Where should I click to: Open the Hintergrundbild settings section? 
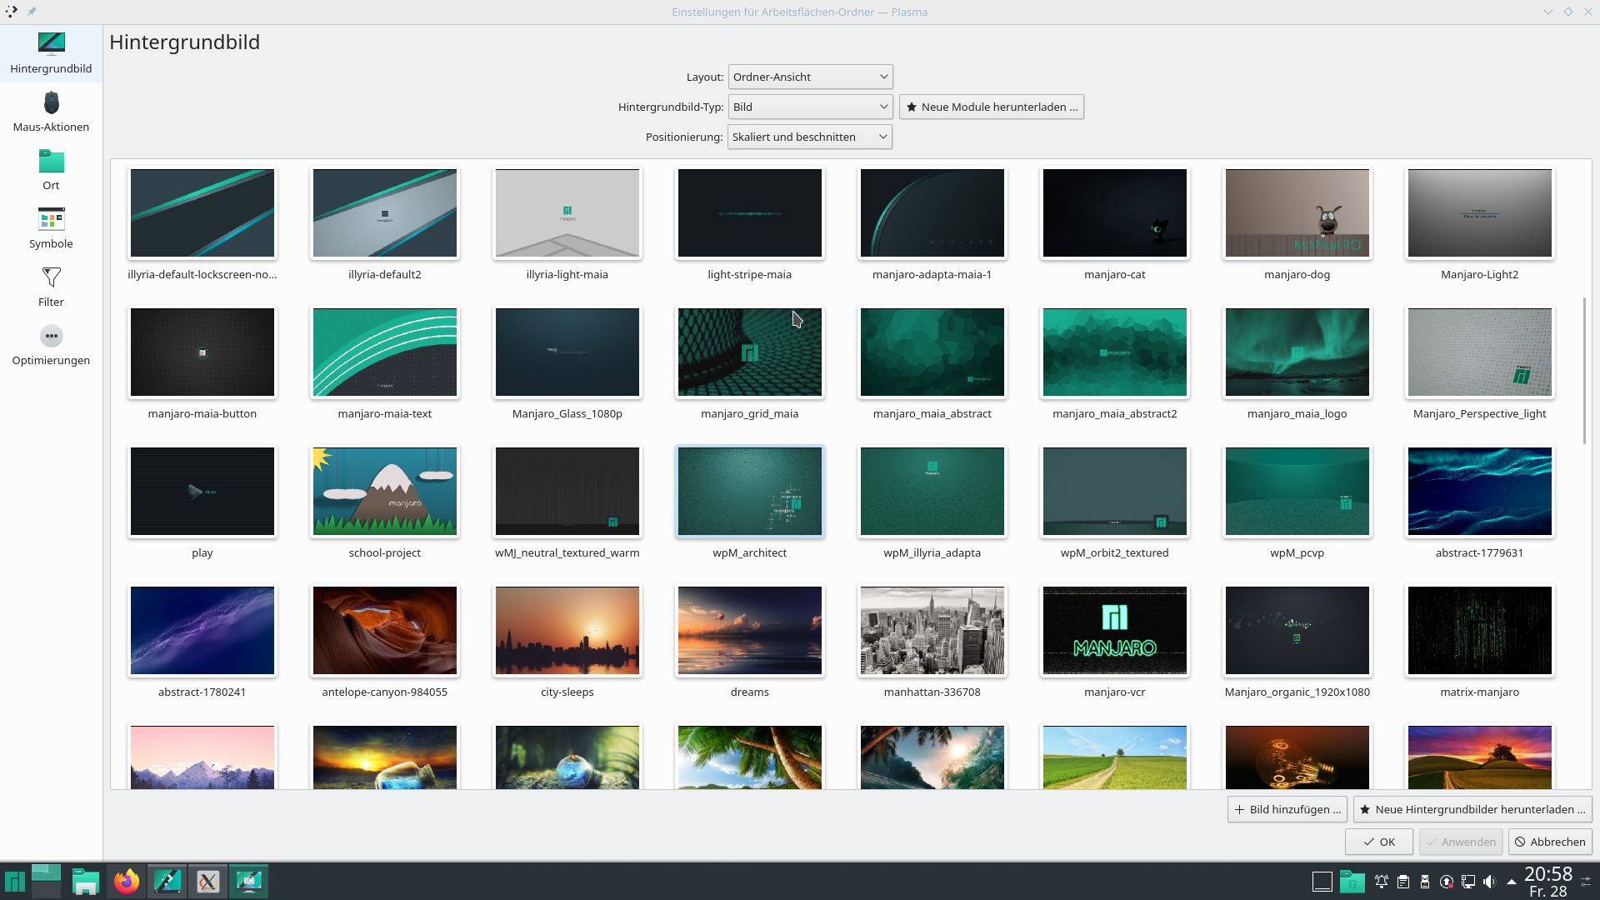point(51,54)
